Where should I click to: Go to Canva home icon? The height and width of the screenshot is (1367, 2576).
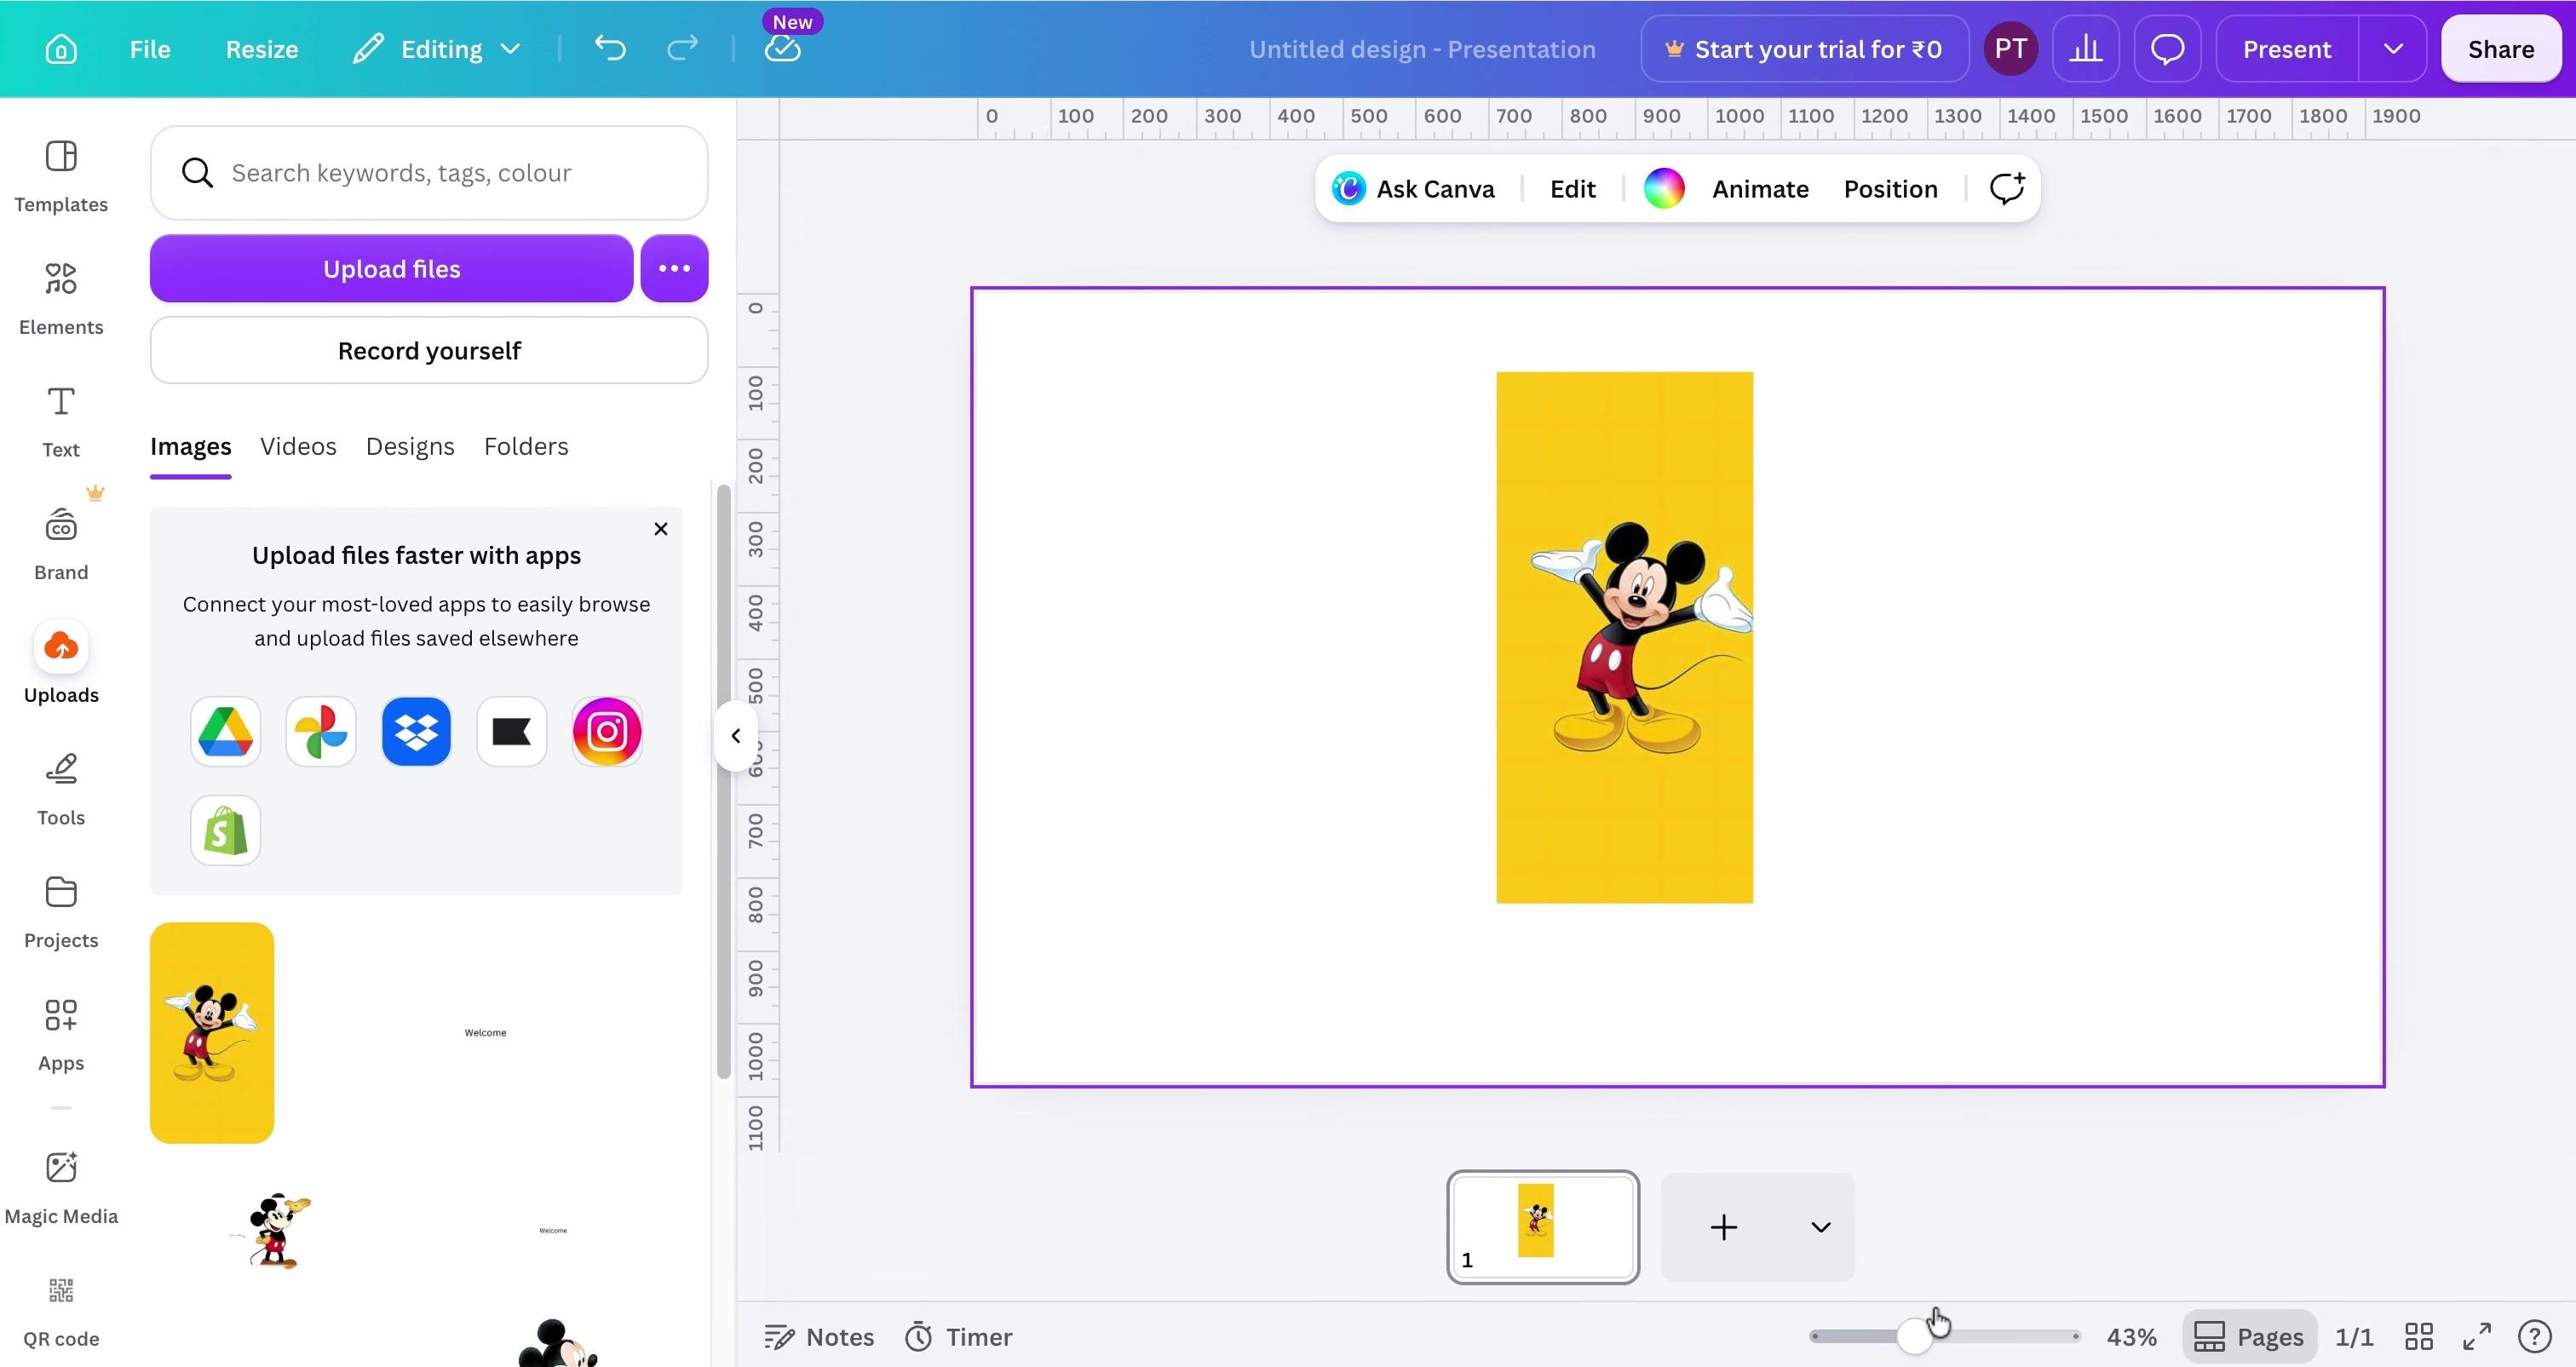(61, 49)
